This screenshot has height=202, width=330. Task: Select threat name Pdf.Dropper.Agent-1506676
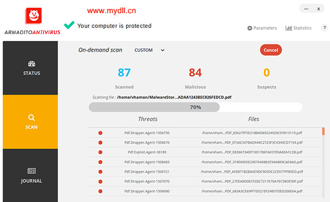coord(147,143)
